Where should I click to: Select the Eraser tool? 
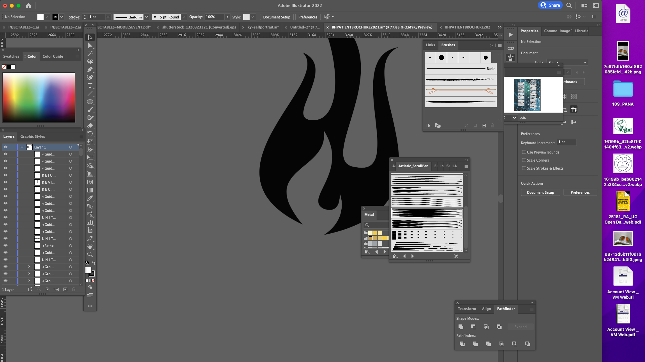90,126
